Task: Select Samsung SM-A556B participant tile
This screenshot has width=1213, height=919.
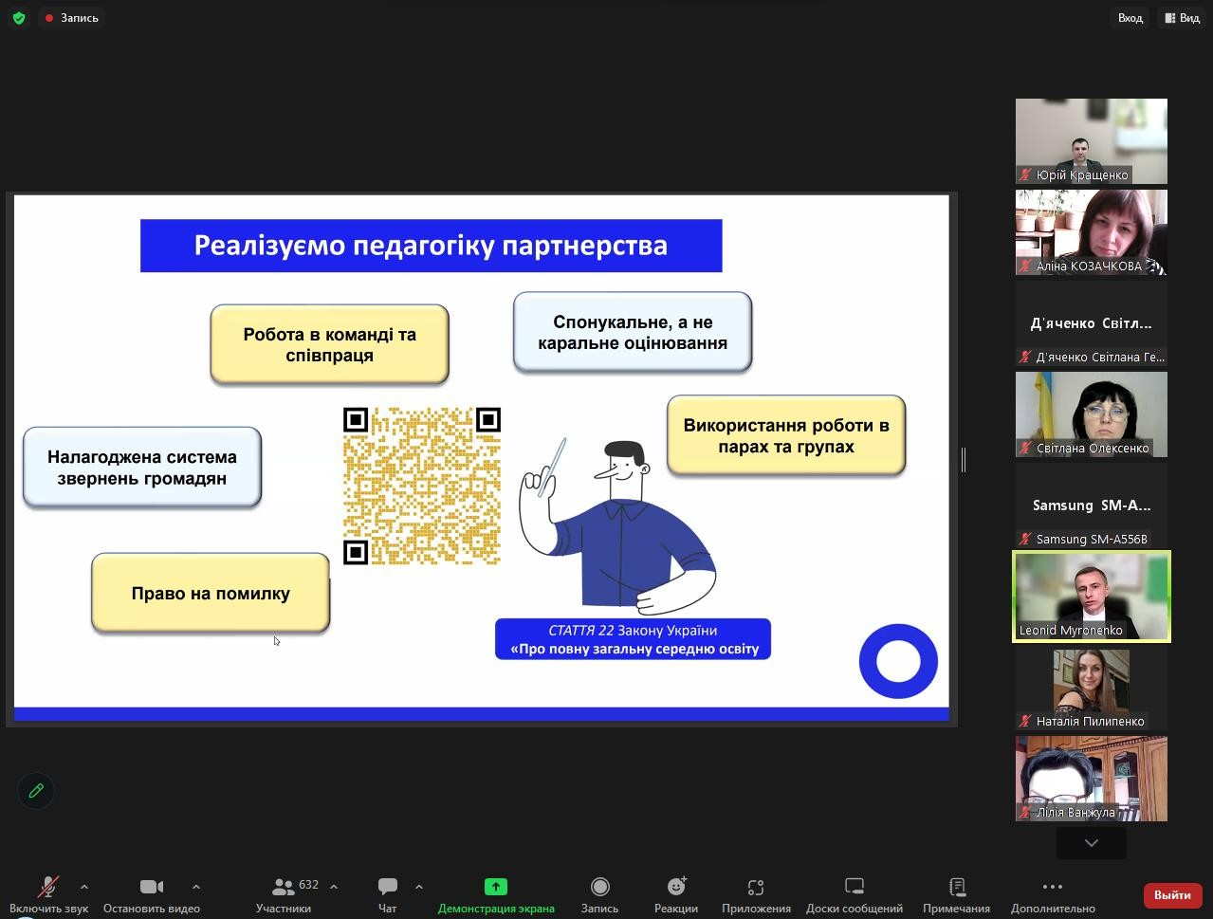Action: pyautogui.click(x=1092, y=505)
